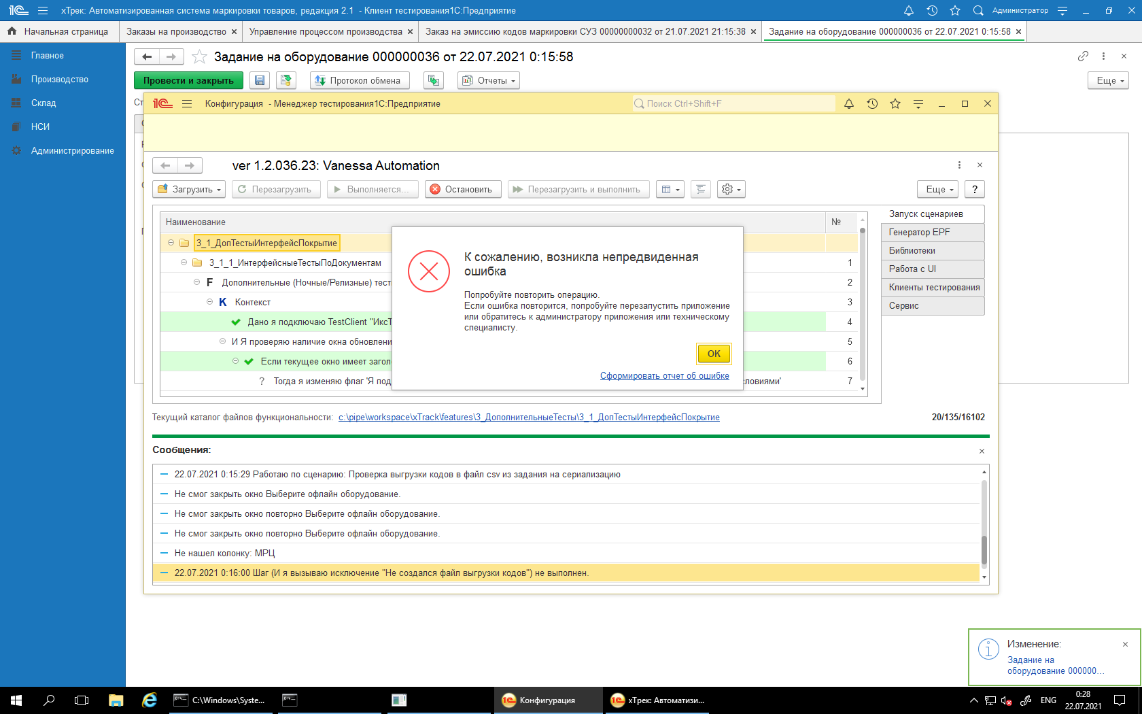Open Internet Explorer from taskbar
This screenshot has height=714, width=1142.
[149, 700]
